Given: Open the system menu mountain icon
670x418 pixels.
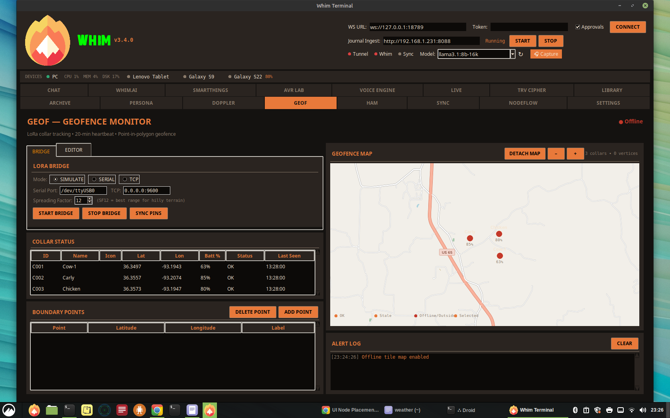Looking at the screenshot, I should pyautogui.click(x=9, y=410).
